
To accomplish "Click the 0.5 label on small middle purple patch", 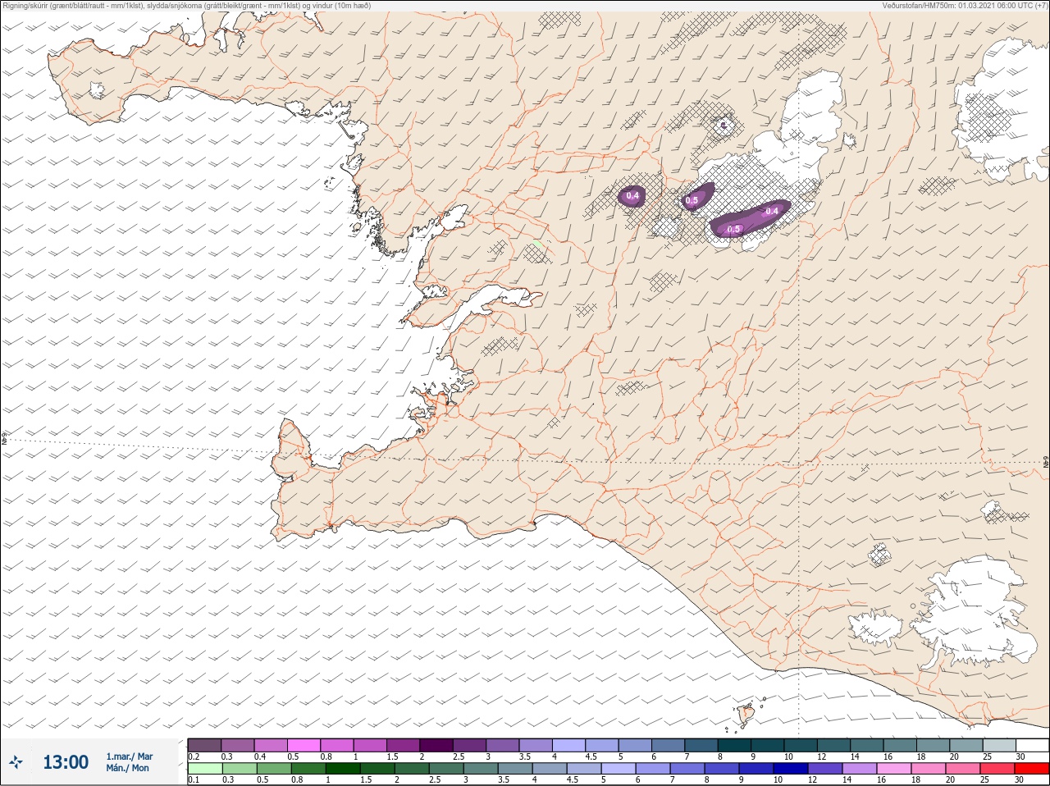I will (x=692, y=201).
